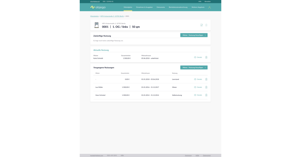Show details for Lea Müller

198,87
